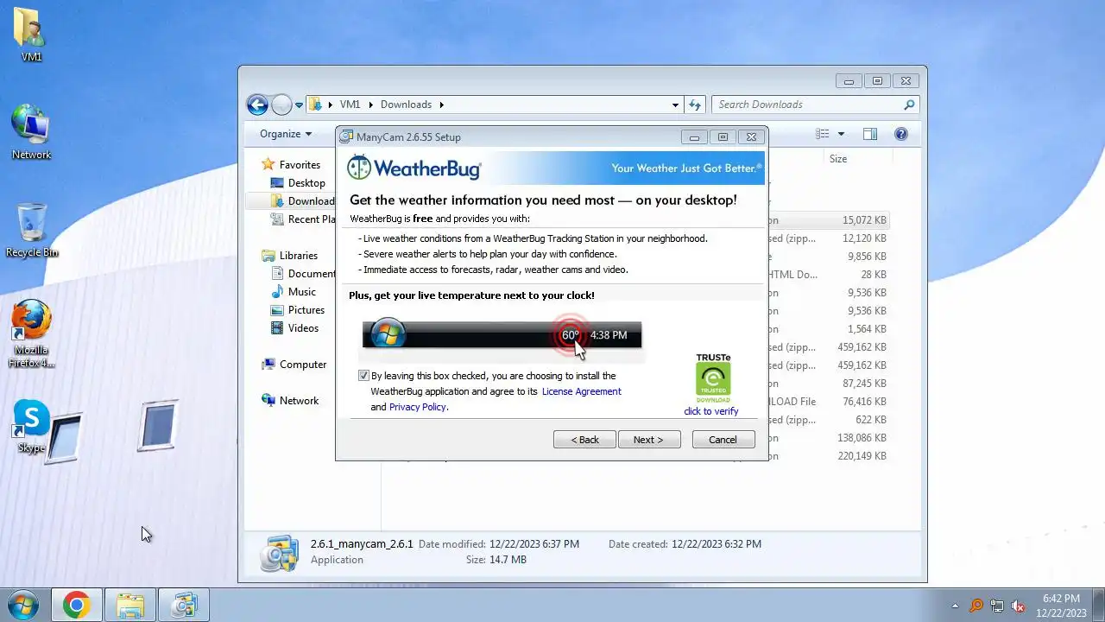Click the TRUSTe trusted download badge
Image resolution: width=1105 pixels, height=622 pixels.
(713, 378)
